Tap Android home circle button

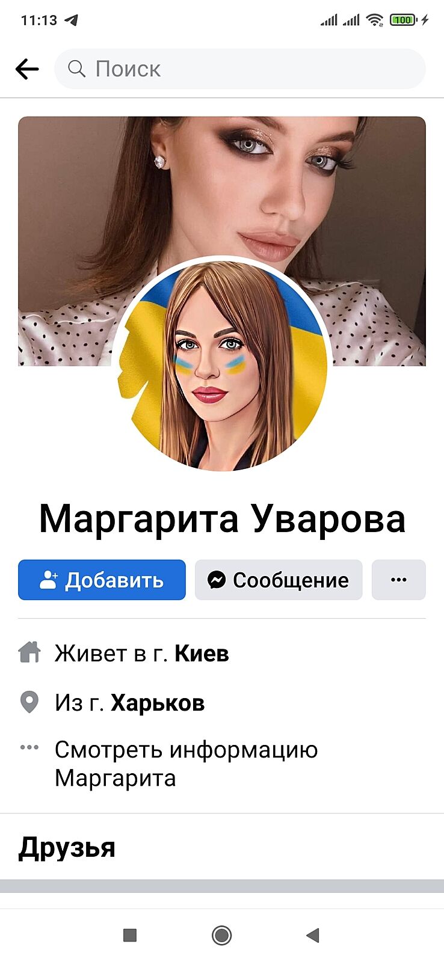tap(222, 935)
